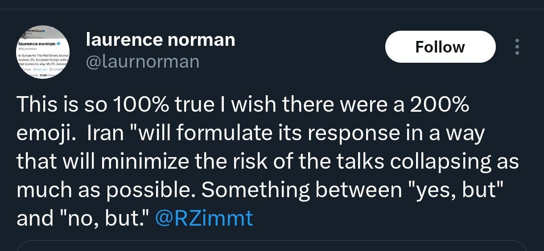The image size is (544, 251).
Task: Click the Follow button
Action: (x=440, y=47)
